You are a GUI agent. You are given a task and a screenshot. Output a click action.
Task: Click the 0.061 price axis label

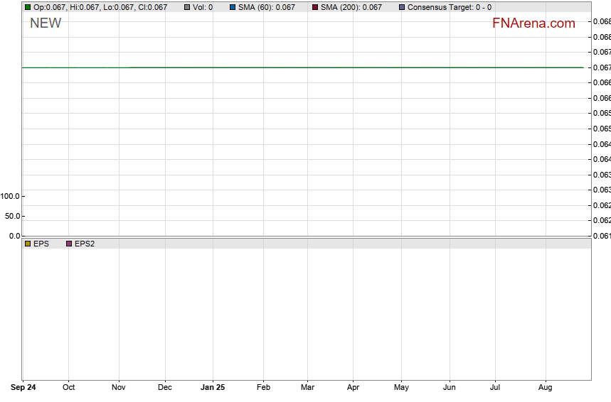pos(601,236)
